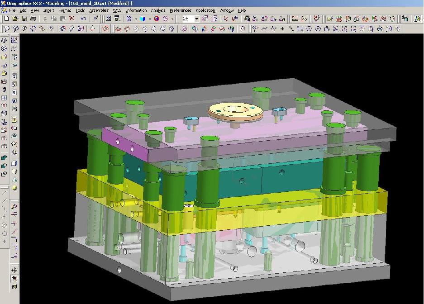Select the Point plus-sign tool
This screenshot has width=424, height=304.
(282, 29)
